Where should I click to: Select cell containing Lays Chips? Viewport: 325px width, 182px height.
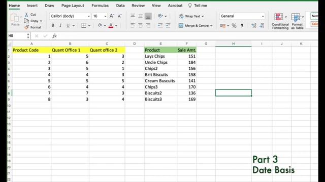160,56
